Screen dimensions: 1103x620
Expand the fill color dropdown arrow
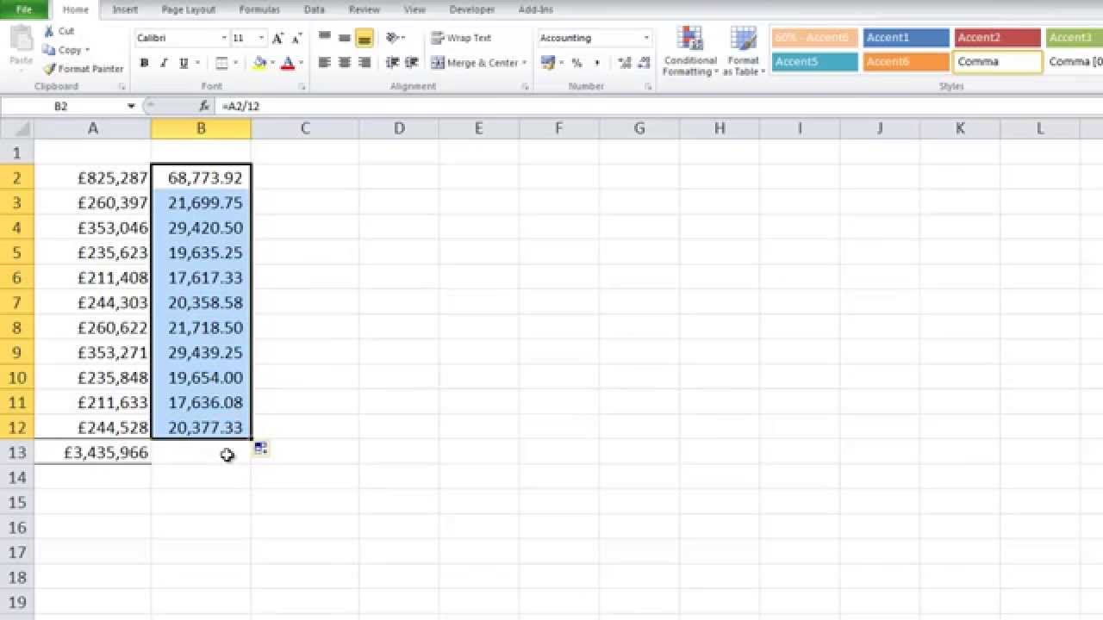pyautogui.click(x=272, y=63)
